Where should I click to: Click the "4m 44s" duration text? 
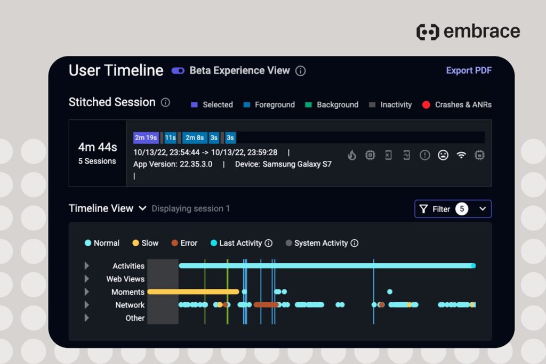(x=98, y=147)
